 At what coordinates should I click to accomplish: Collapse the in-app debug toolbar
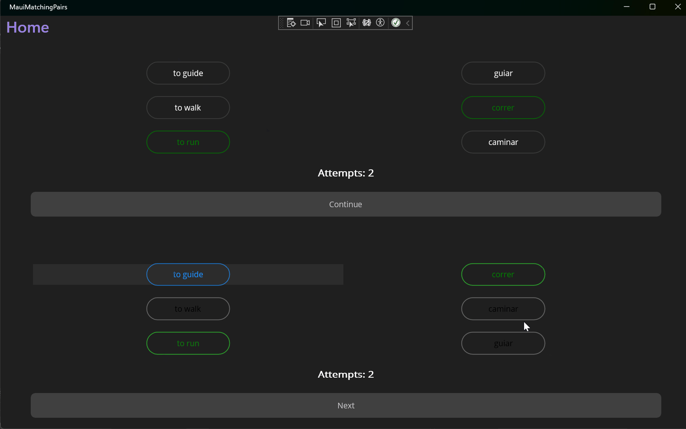pyautogui.click(x=408, y=23)
